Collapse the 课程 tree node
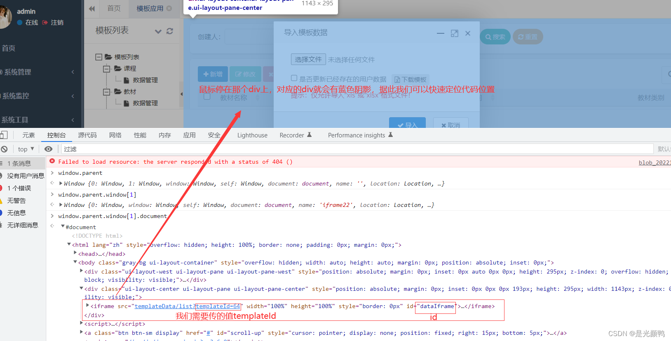The image size is (671, 341). point(106,68)
